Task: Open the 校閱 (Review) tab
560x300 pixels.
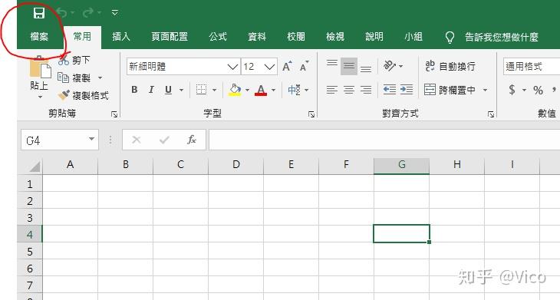Action: point(296,36)
